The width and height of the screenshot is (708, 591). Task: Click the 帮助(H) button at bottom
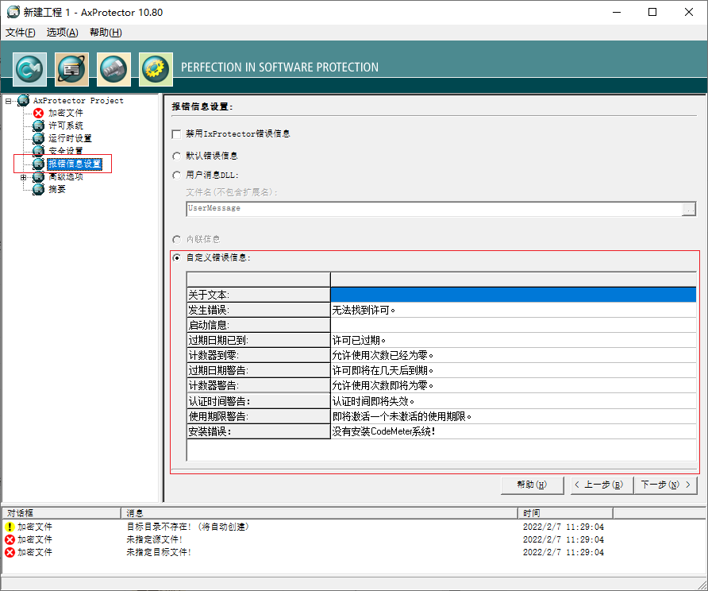[533, 485]
